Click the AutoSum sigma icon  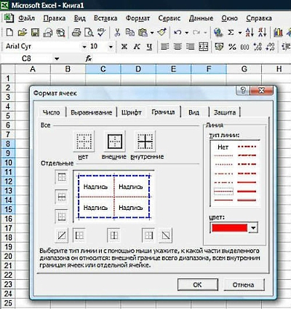231,32
